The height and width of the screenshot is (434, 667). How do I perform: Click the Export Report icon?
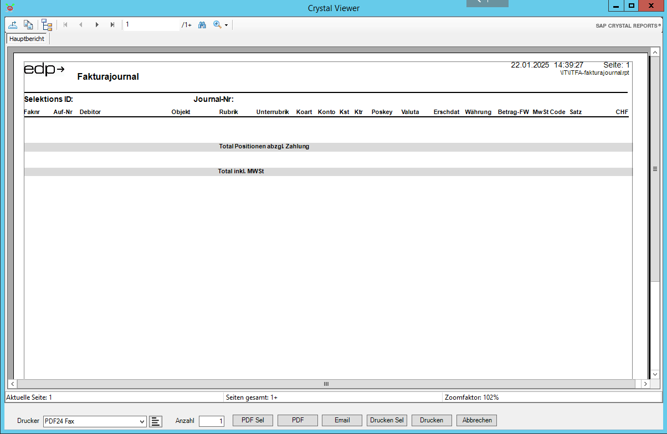pos(13,25)
